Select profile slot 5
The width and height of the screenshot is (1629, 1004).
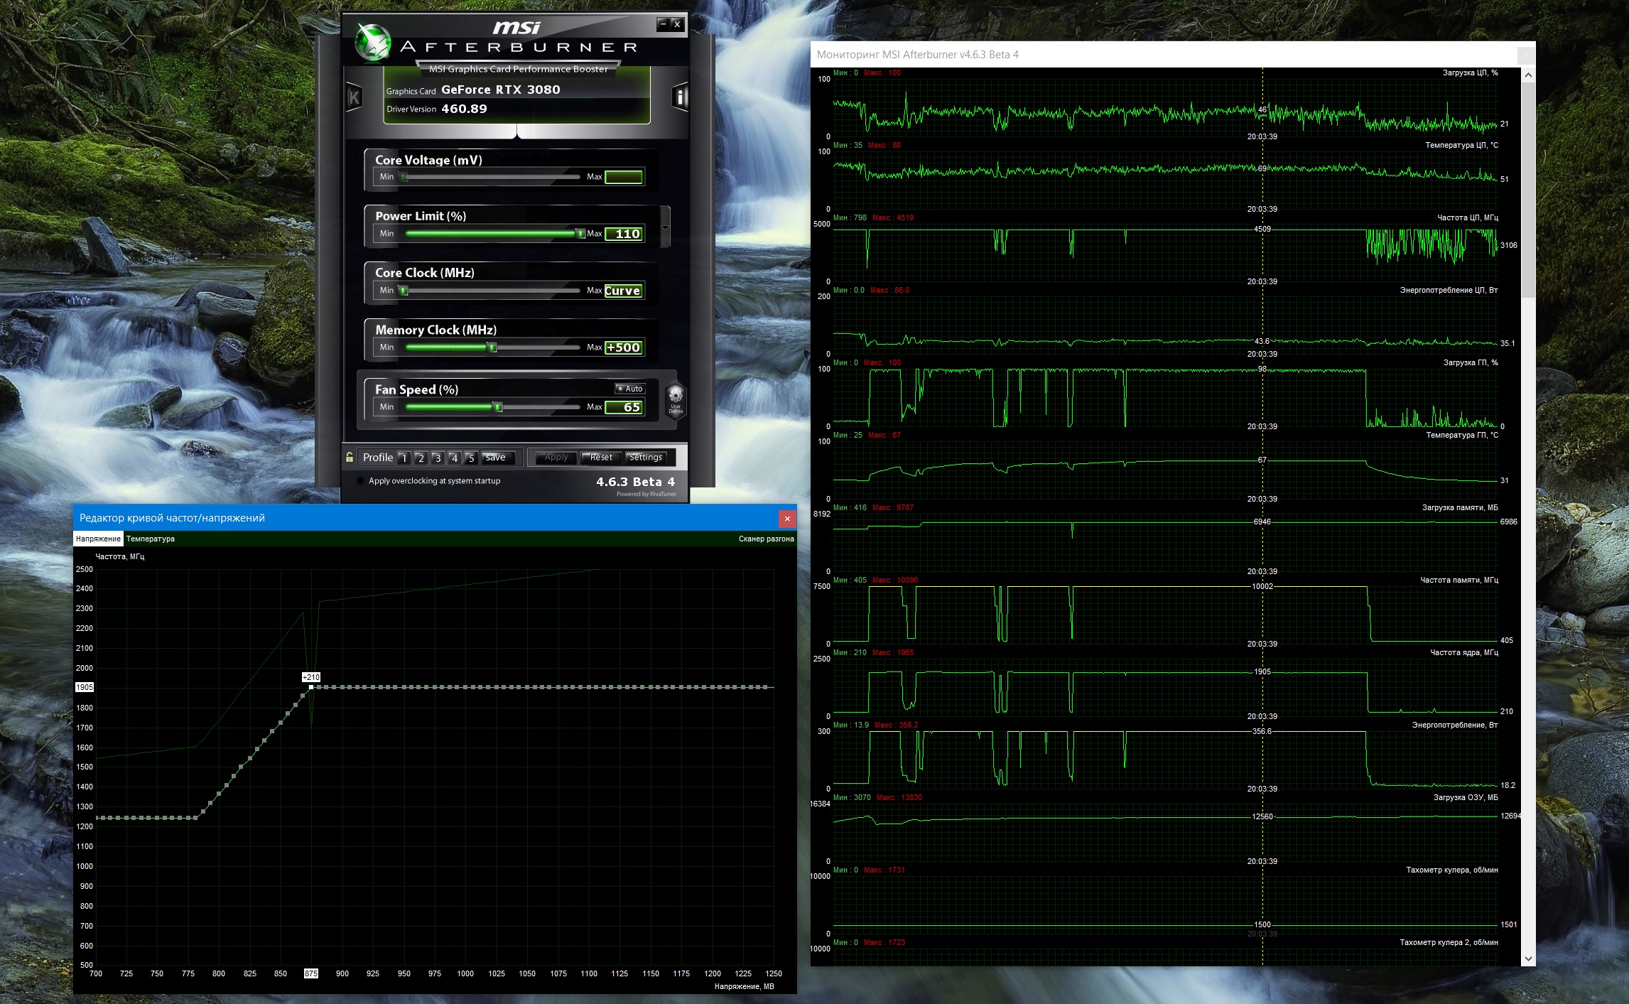coord(471,458)
